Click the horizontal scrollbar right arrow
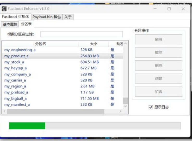Screen dimensions: 192x141 [120, 111]
